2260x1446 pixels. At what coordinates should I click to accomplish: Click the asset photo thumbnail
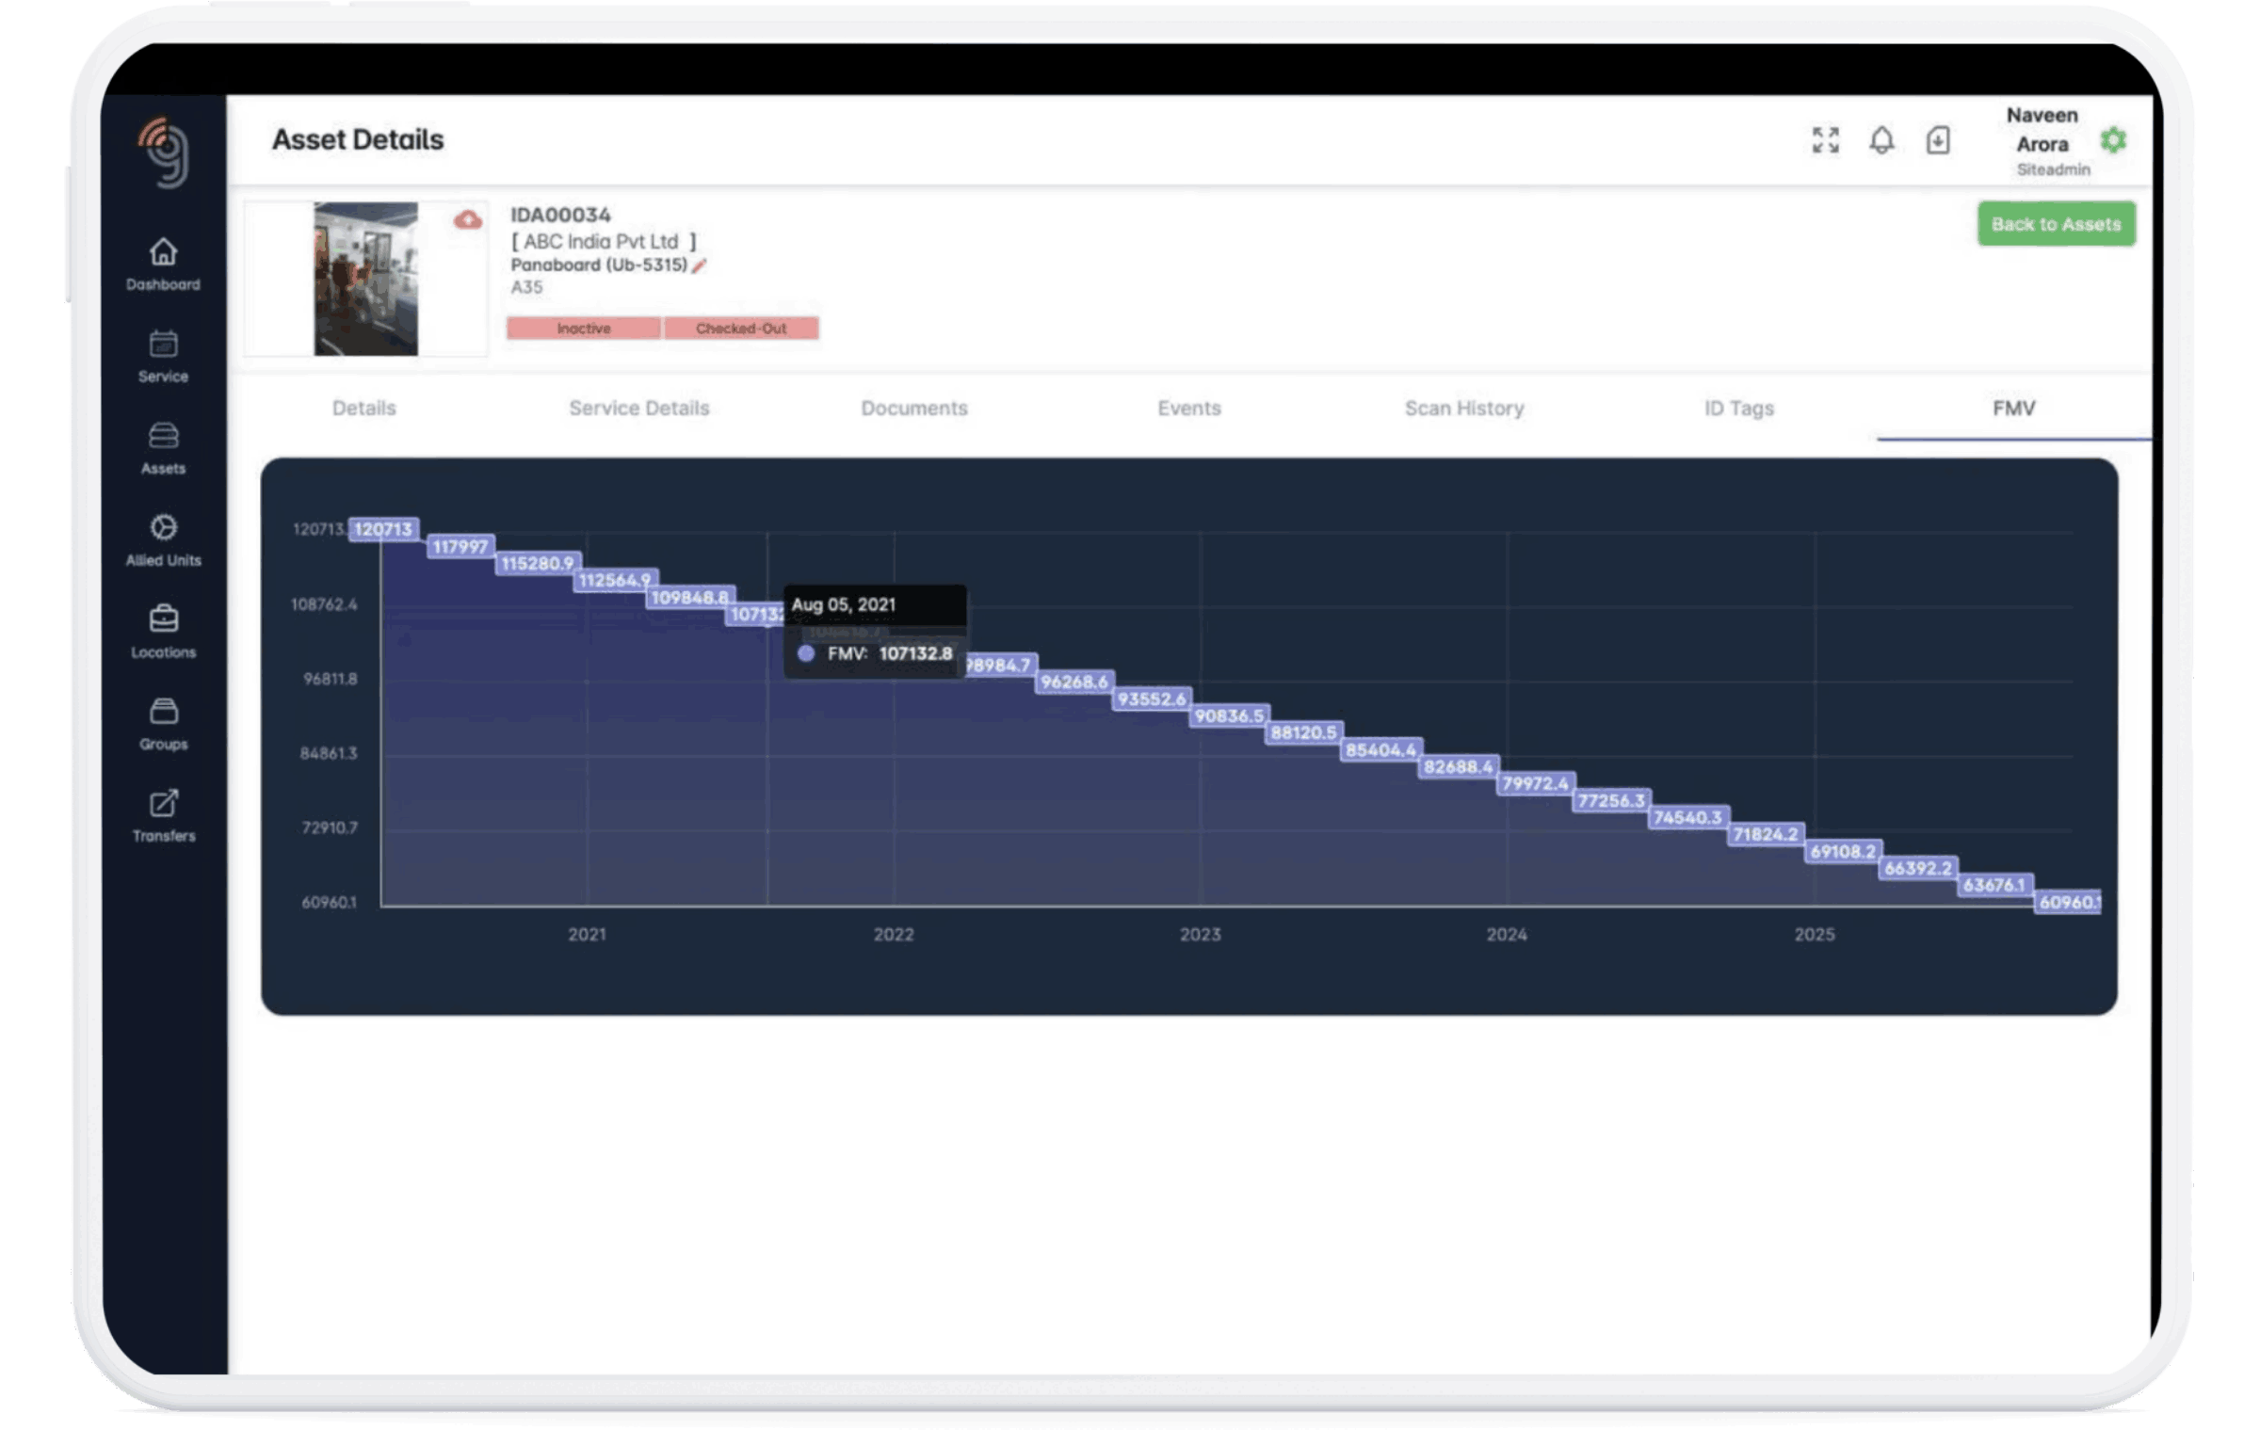tap(365, 279)
